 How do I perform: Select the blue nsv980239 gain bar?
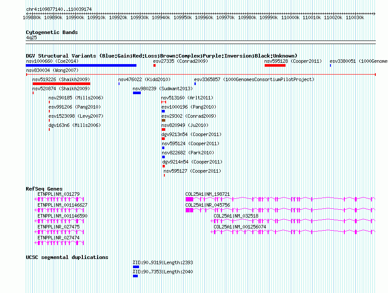pos(137,93)
